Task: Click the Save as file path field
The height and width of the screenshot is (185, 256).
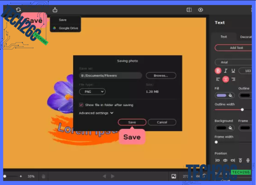Action: click(x=110, y=75)
